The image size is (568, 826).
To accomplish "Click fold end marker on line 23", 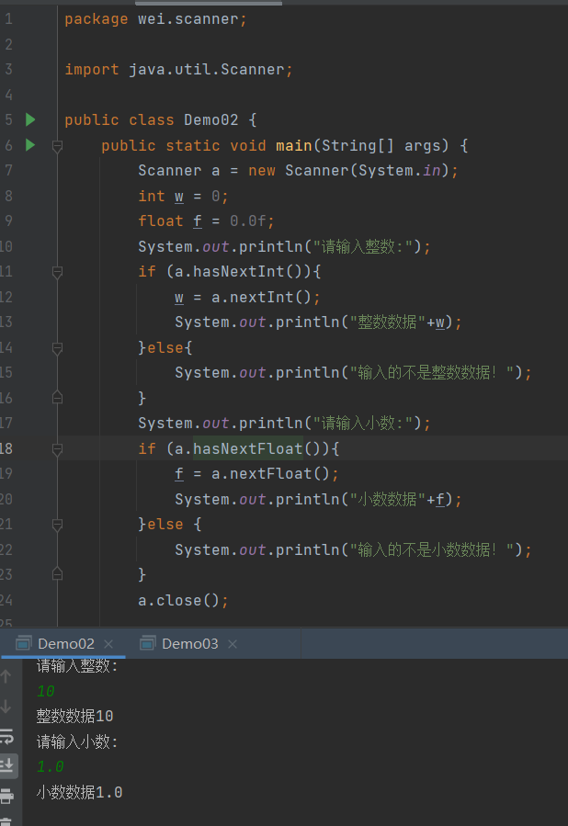I will pyautogui.click(x=57, y=574).
